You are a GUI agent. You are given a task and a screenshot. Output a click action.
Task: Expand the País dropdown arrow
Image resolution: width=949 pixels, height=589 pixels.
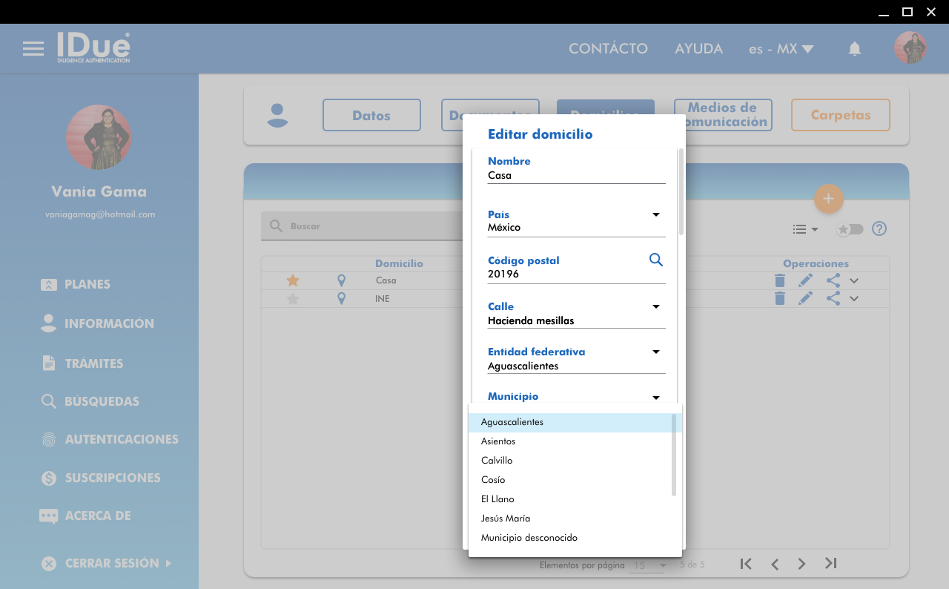click(655, 215)
